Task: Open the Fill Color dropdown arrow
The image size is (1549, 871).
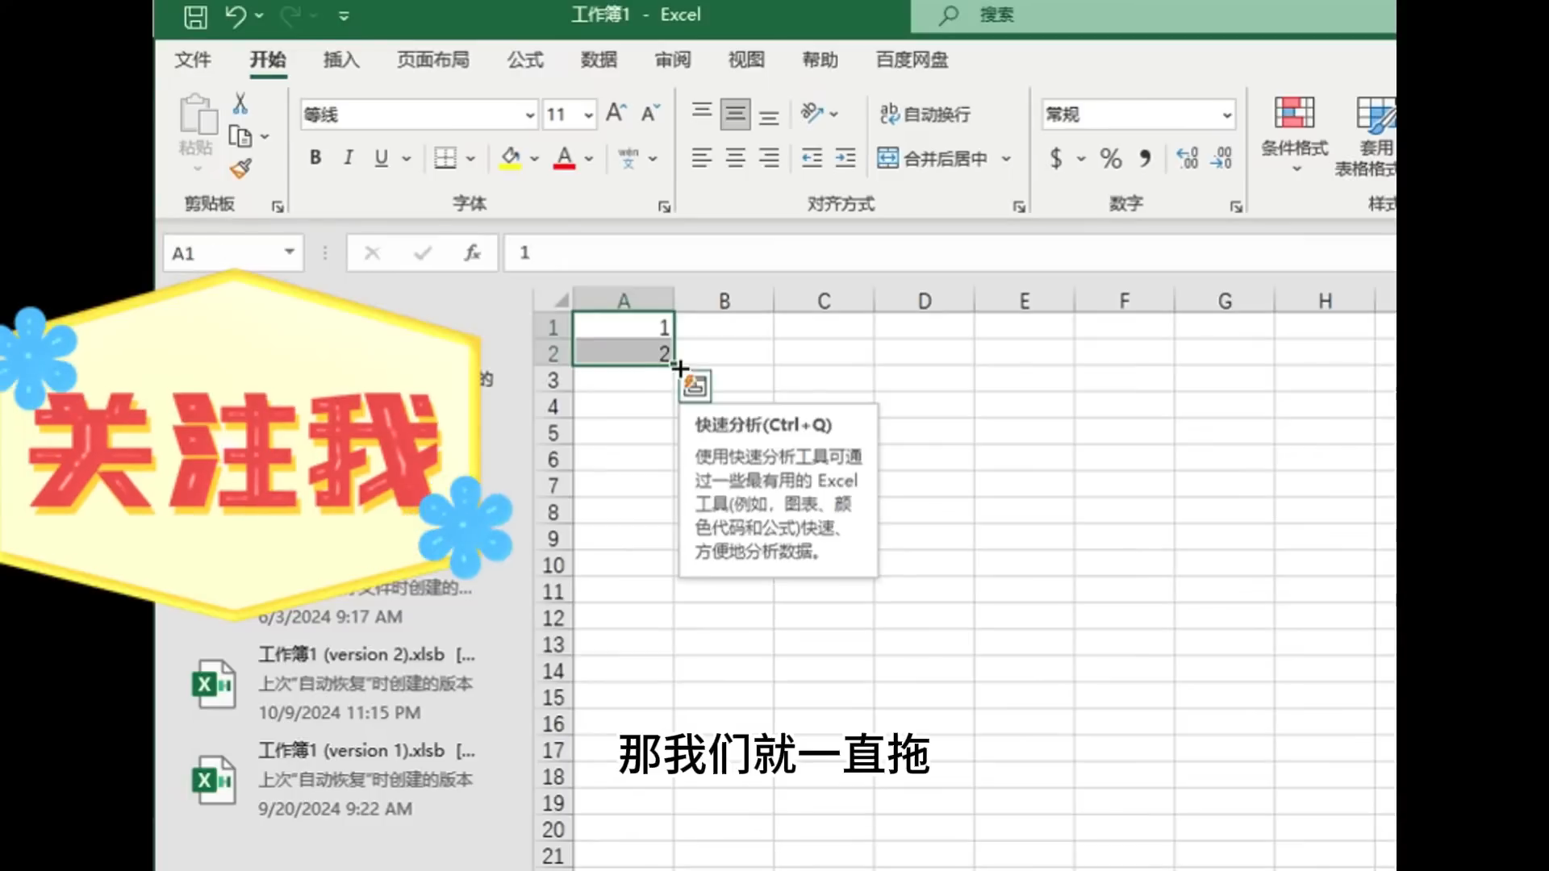Action: [x=534, y=159]
